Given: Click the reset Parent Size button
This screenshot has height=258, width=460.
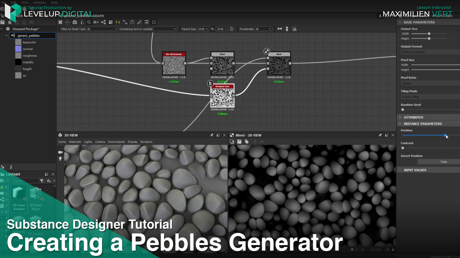Looking at the screenshot, I should pyautogui.click(x=232, y=29).
